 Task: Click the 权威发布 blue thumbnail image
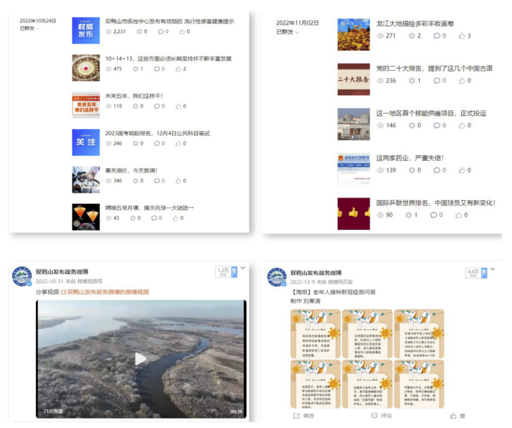click(85, 31)
